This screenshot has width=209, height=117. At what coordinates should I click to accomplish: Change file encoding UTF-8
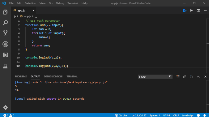coord(167,115)
